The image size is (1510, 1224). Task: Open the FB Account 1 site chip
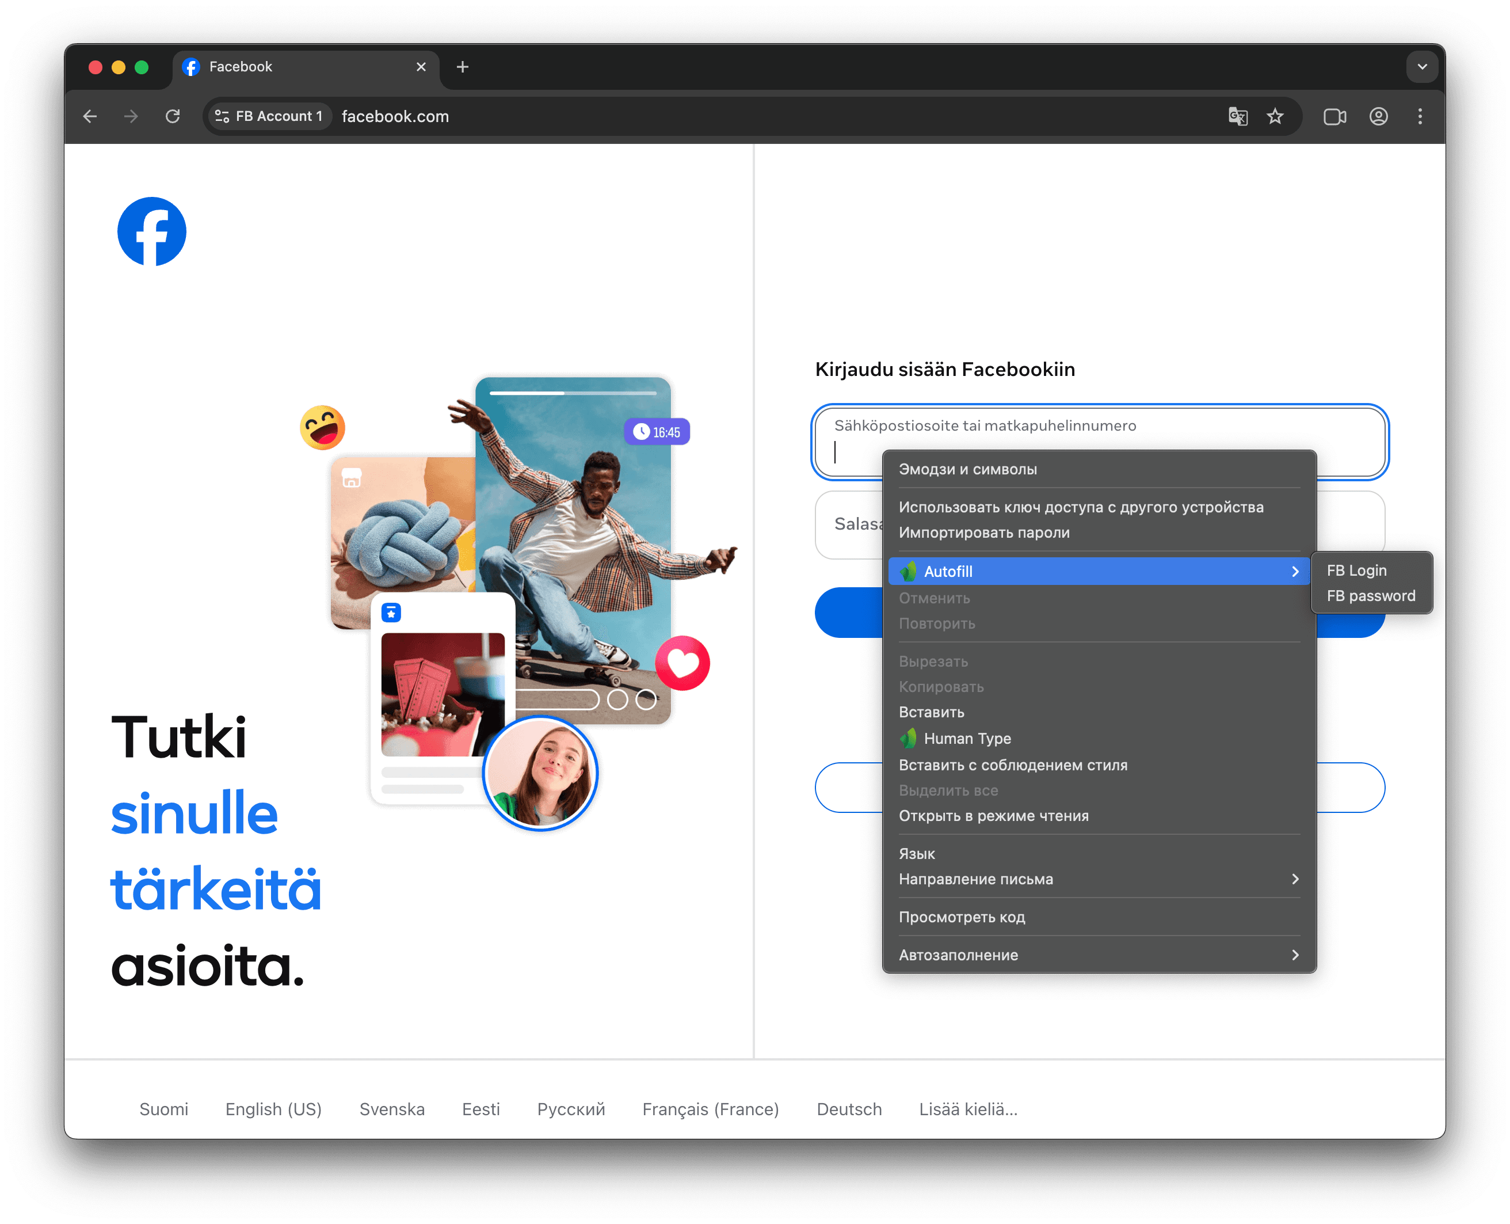269,116
